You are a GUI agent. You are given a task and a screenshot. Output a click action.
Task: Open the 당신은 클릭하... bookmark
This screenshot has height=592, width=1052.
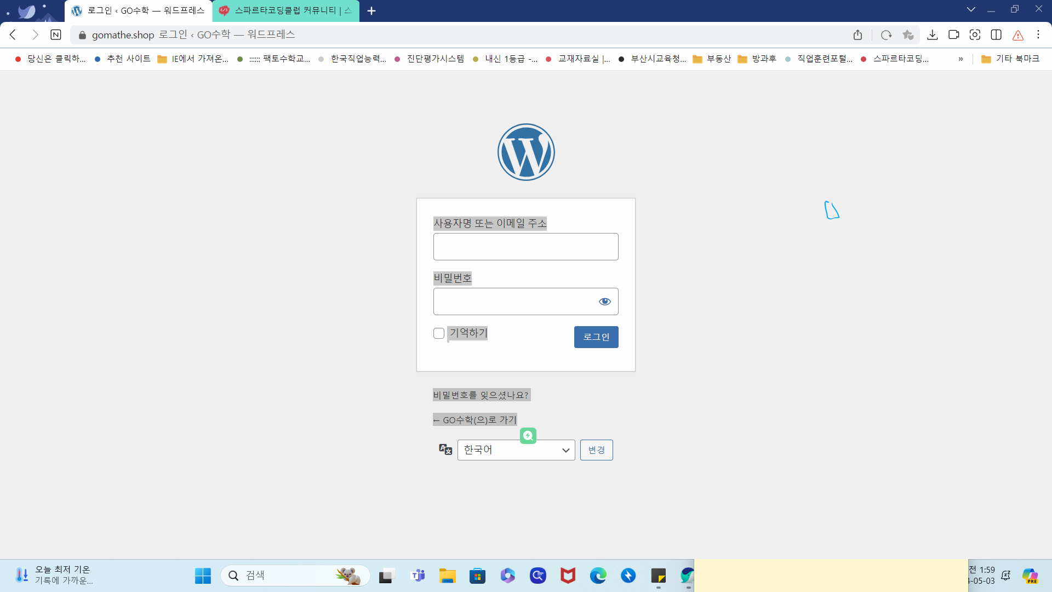point(50,59)
